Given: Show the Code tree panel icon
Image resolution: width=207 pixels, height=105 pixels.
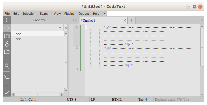Looking at the screenshot, I should click(7, 28).
